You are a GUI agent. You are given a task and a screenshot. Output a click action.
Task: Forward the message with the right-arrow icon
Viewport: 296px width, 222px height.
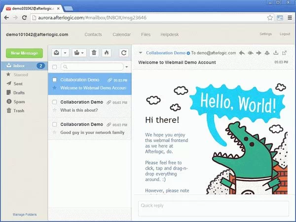coord(259,53)
